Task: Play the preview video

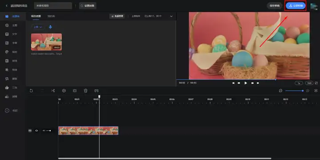Action: point(246,83)
